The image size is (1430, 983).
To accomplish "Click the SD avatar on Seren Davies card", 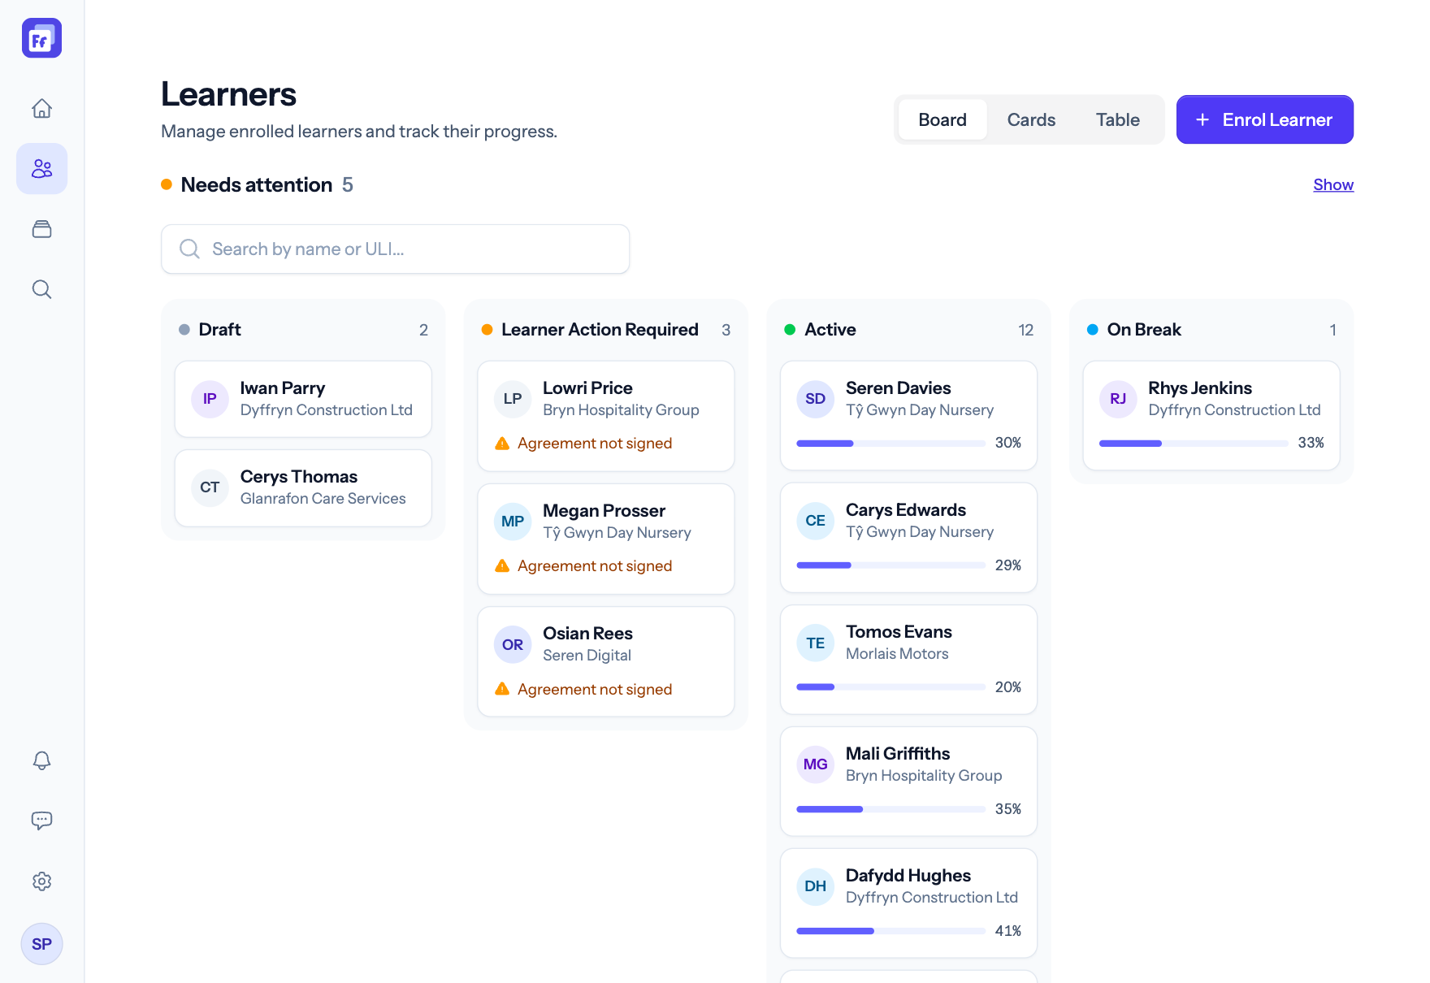I will click(815, 399).
